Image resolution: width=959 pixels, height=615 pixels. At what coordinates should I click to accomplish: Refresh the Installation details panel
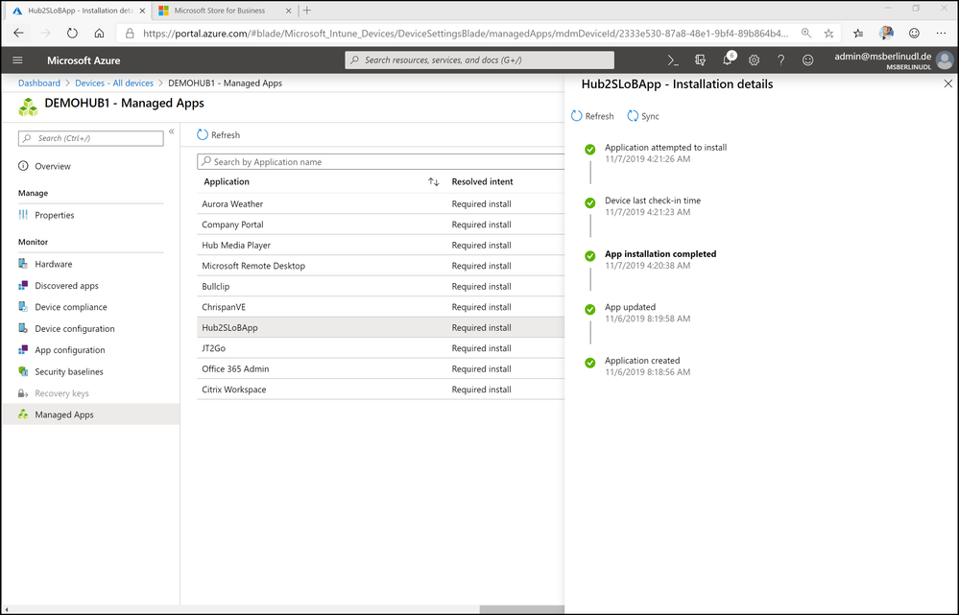(x=592, y=116)
